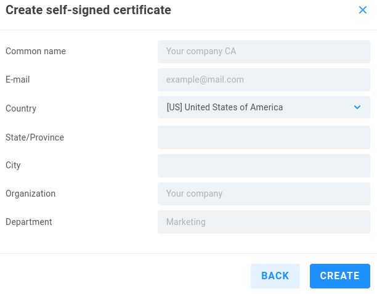
Task: Click the E-mail label text
Action: pyautogui.click(x=18, y=80)
